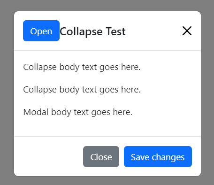Image resolution: width=214 pixels, height=185 pixels.
Task: Click the Save changes button
Action: tap(158, 157)
